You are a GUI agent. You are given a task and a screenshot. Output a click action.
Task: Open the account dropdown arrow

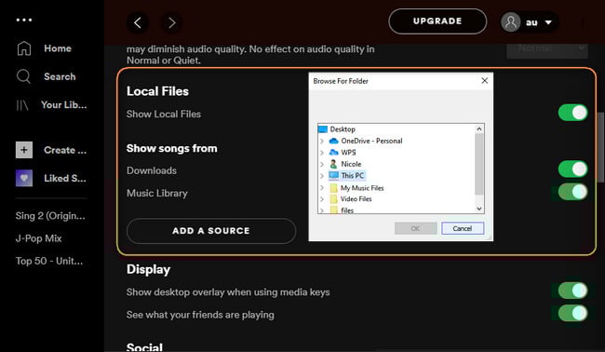coord(548,22)
